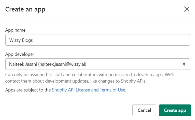Click the staff and collaborators help text

(90, 78)
